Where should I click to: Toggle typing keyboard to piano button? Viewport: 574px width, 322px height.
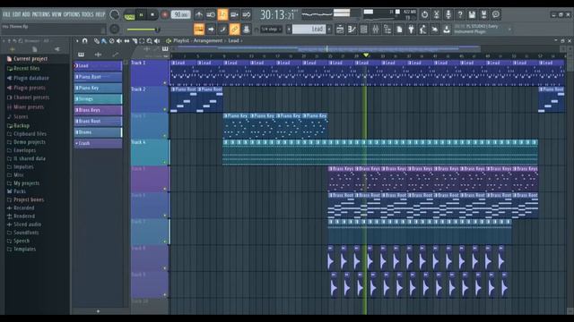click(199, 29)
